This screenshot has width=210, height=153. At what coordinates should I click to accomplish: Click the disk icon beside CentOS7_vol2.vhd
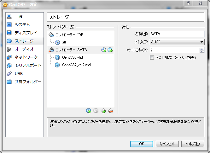(57, 65)
